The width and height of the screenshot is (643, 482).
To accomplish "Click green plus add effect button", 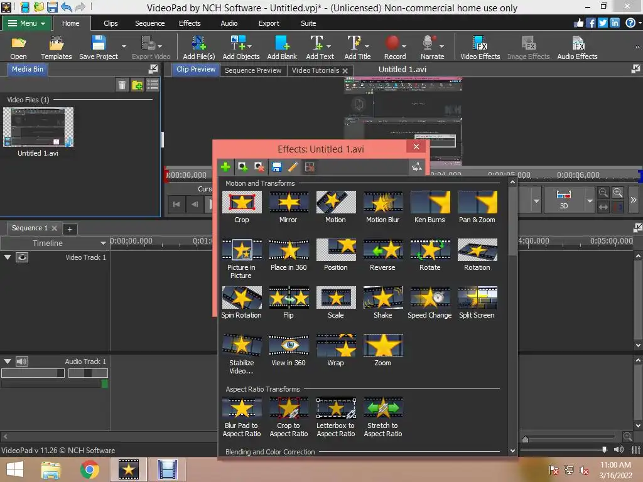I will click(225, 167).
